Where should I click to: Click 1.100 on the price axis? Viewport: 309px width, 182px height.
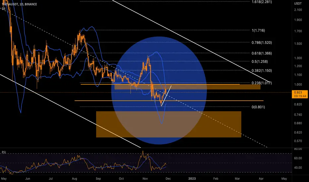click(298, 75)
